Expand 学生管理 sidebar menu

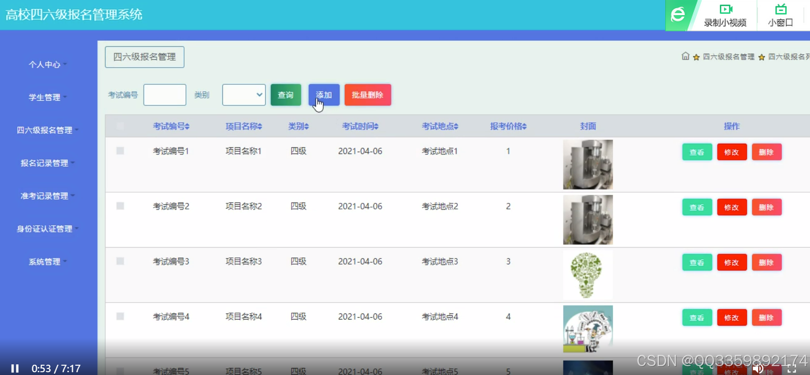click(47, 97)
